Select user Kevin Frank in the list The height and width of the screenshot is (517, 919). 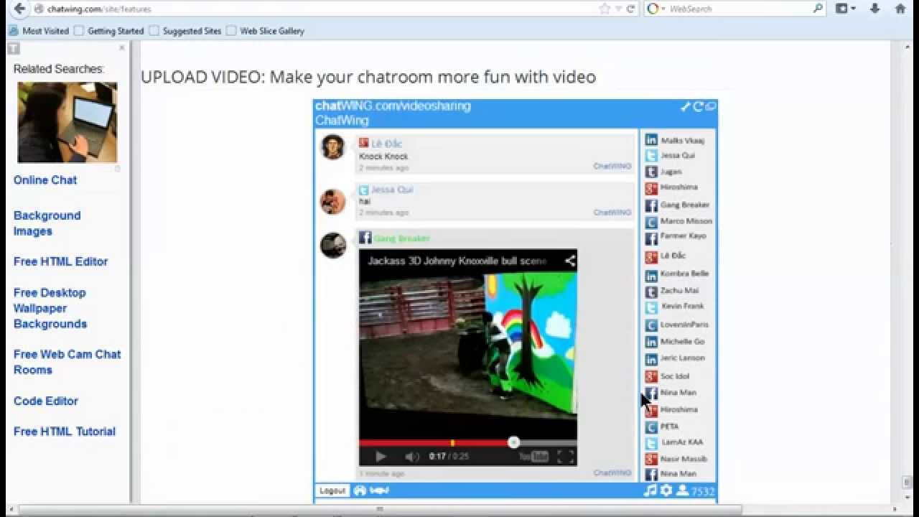coord(676,307)
